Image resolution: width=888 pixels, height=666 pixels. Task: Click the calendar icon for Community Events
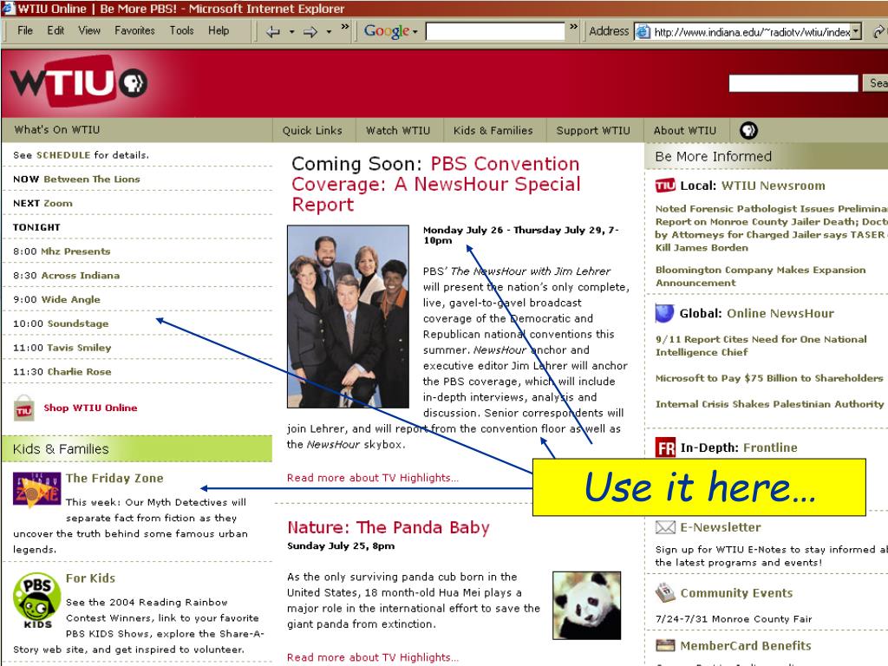click(x=665, y=592)
